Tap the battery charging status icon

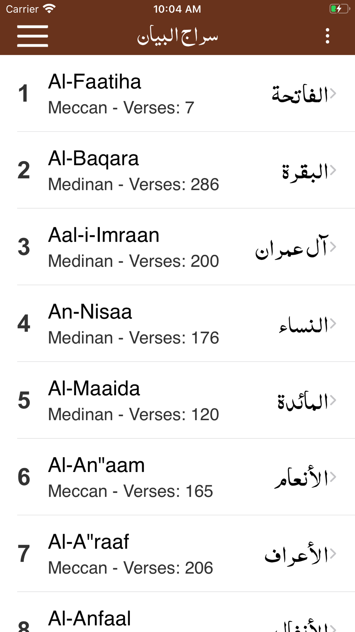coord(339,9)
